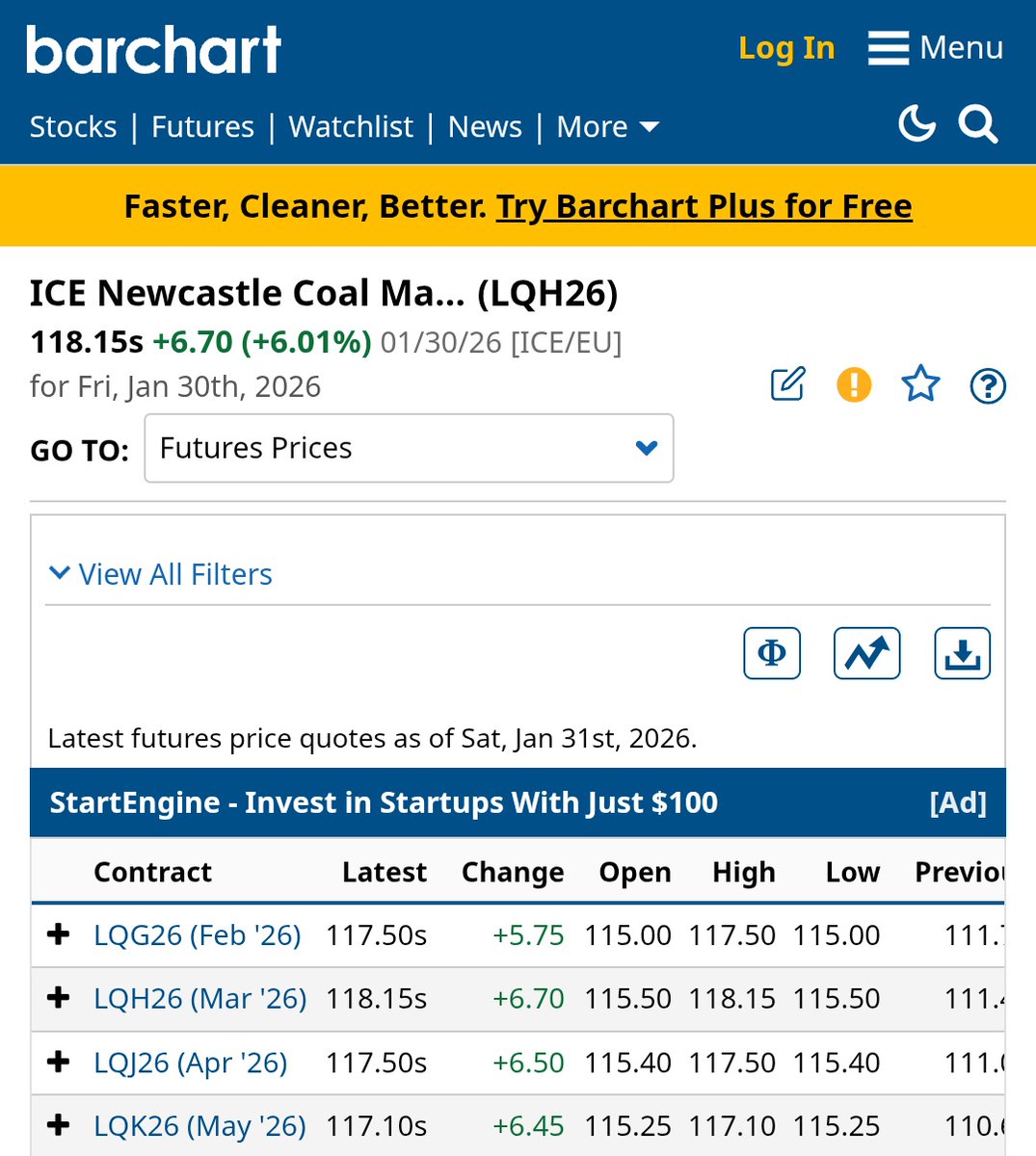This screenshot has height=1156, width=1036.
Task: Click the +6.70 change in LQH26 row
Action: click(528, 998)
